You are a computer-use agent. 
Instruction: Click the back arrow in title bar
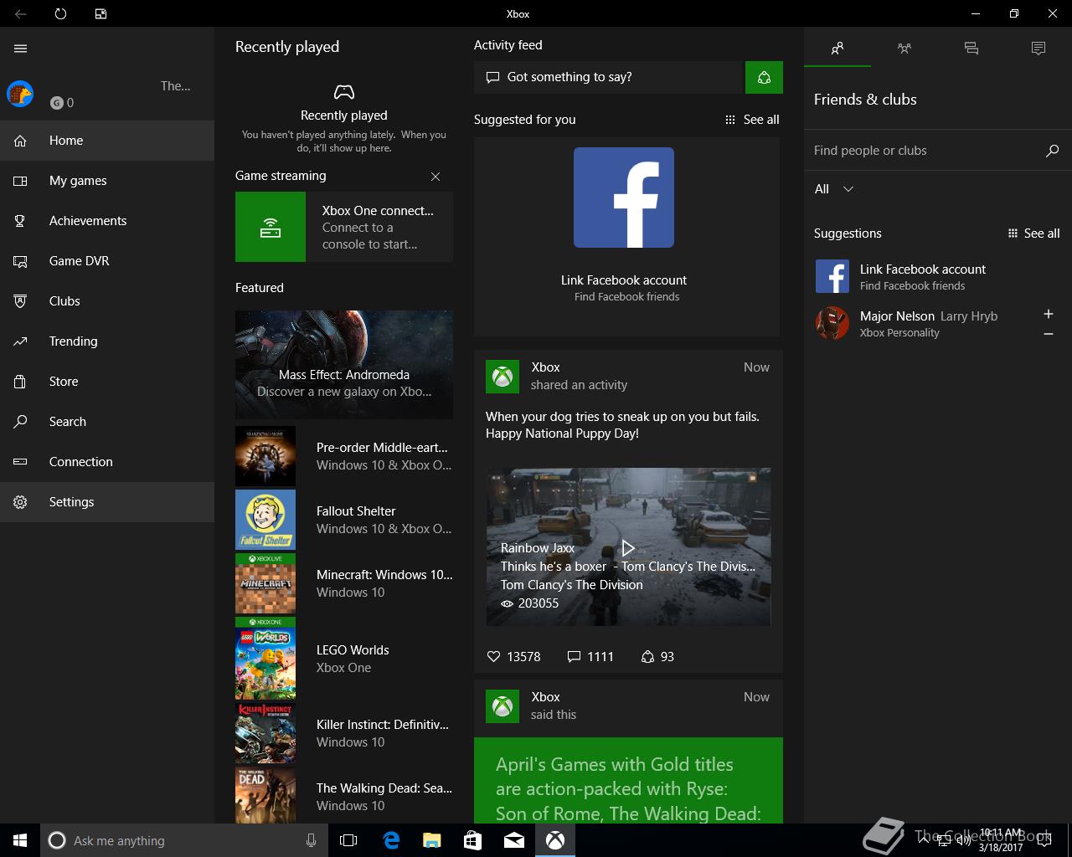tap(20, 13)
